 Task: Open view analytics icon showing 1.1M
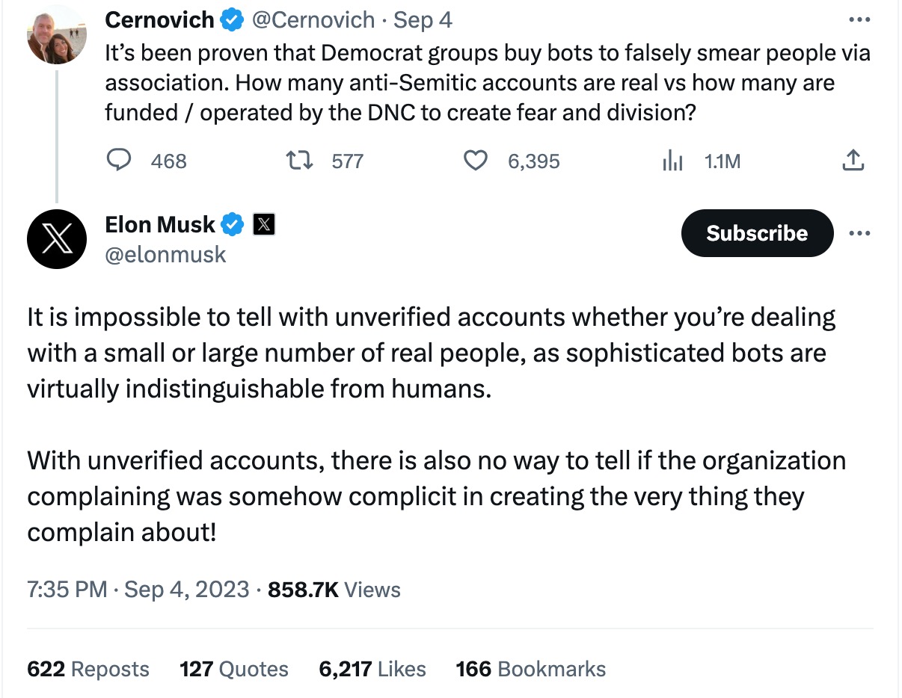pyautogui.click(x=672, y=161)
